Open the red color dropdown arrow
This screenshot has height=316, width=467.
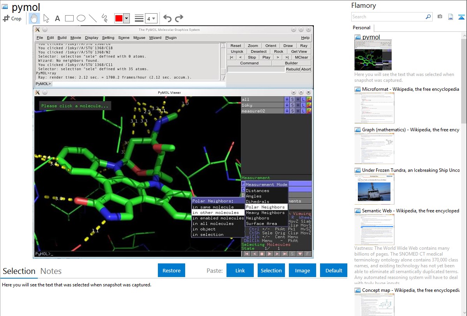(126, 18)
